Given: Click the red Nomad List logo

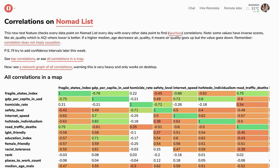Looking at the screenshot, I should click(x=9, y=8).
